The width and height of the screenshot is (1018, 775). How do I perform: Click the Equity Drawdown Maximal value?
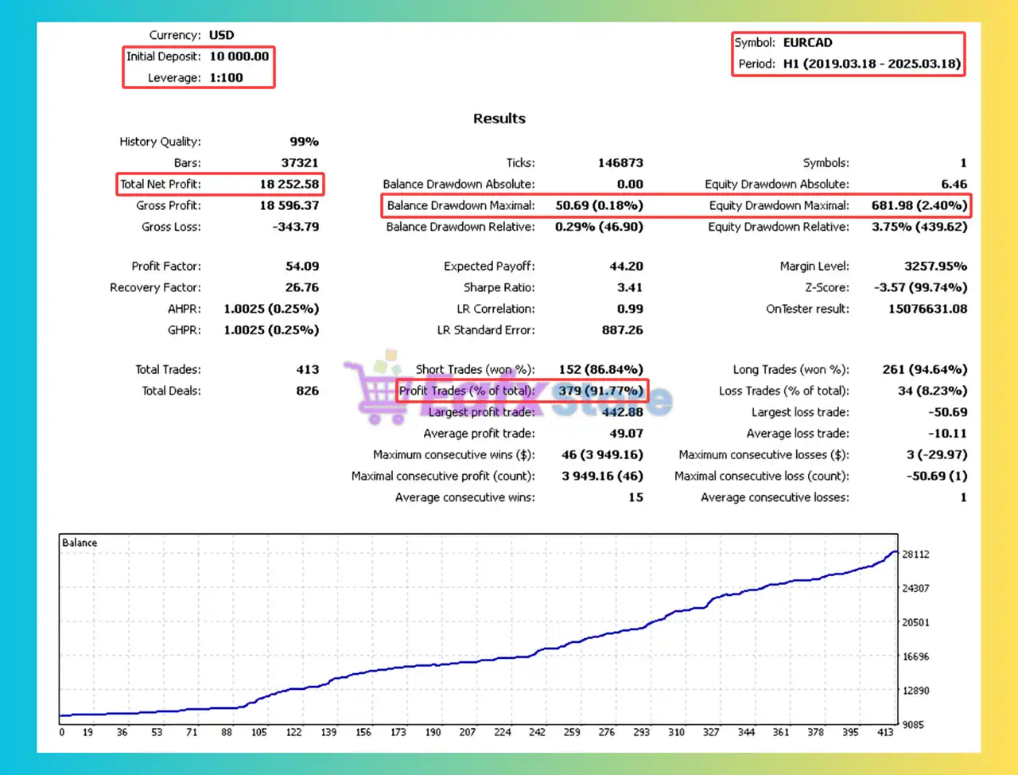tap(919, 205)
